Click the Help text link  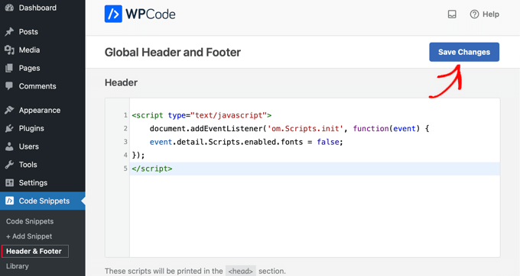point(490,14)
